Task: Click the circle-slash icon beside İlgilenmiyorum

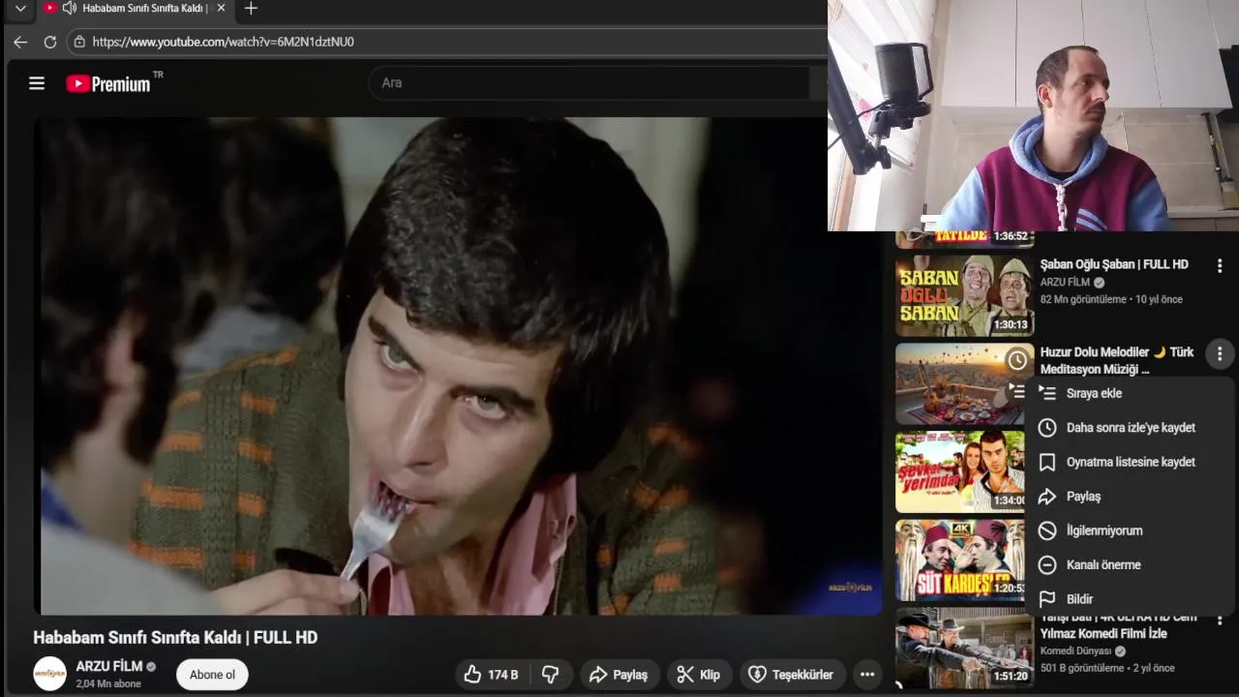Action: tap(1046, 530)
